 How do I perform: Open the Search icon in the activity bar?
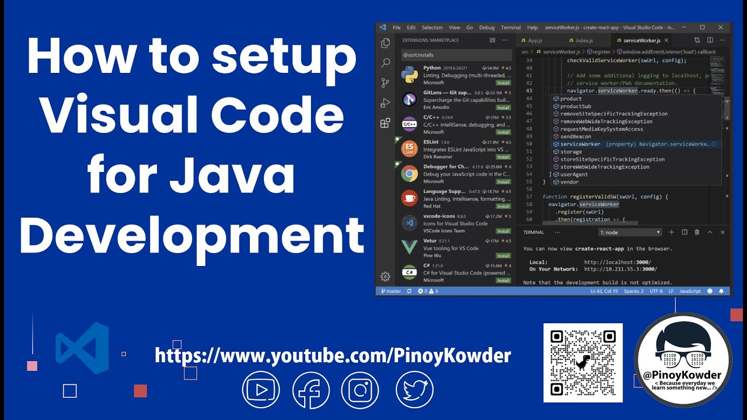(385, 62)
